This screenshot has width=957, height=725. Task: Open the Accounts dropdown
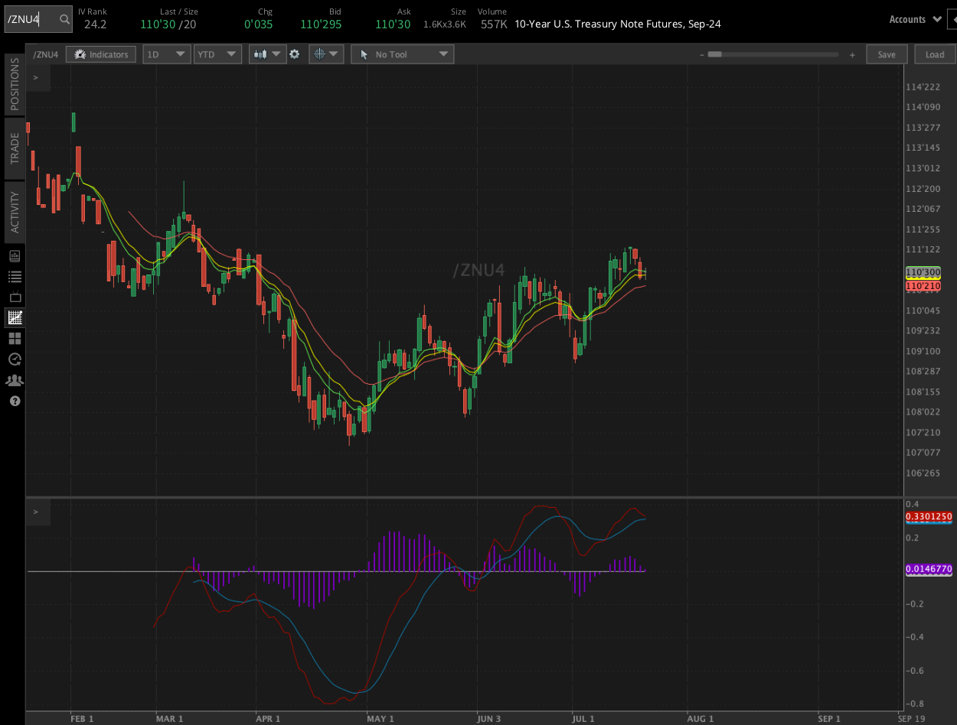916,18
